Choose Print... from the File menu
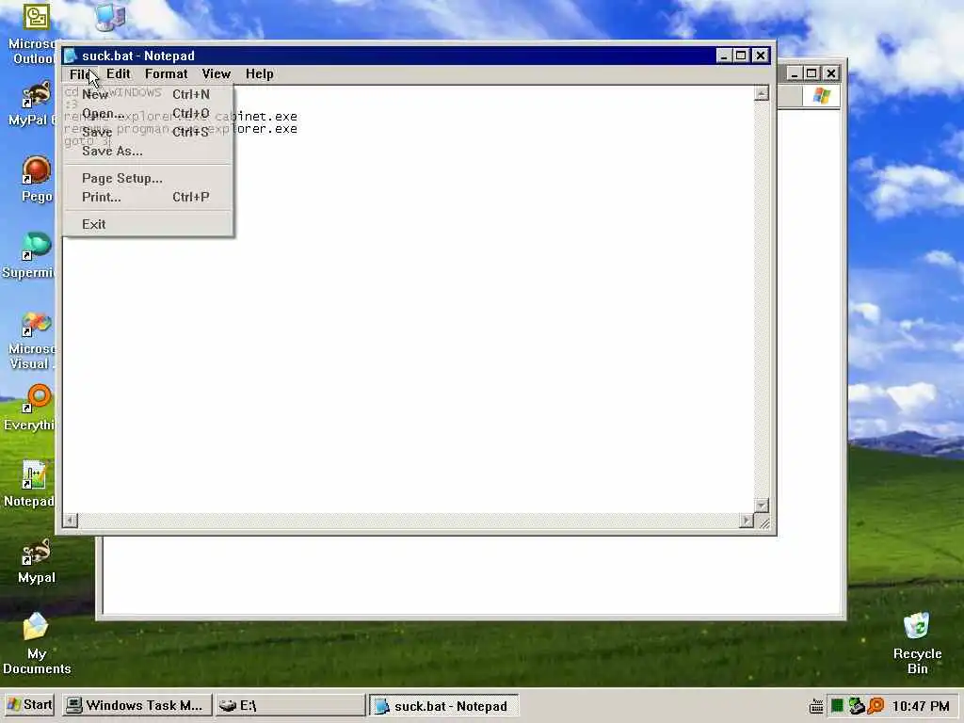Screen dimensions: 964x723 point(148,197)
